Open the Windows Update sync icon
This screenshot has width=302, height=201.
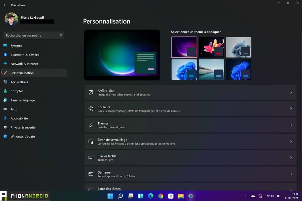click(5, 136)
